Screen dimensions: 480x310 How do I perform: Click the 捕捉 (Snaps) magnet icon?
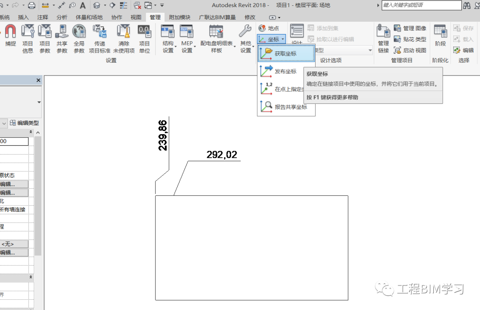pyautogui.click(x=10, y=31)
